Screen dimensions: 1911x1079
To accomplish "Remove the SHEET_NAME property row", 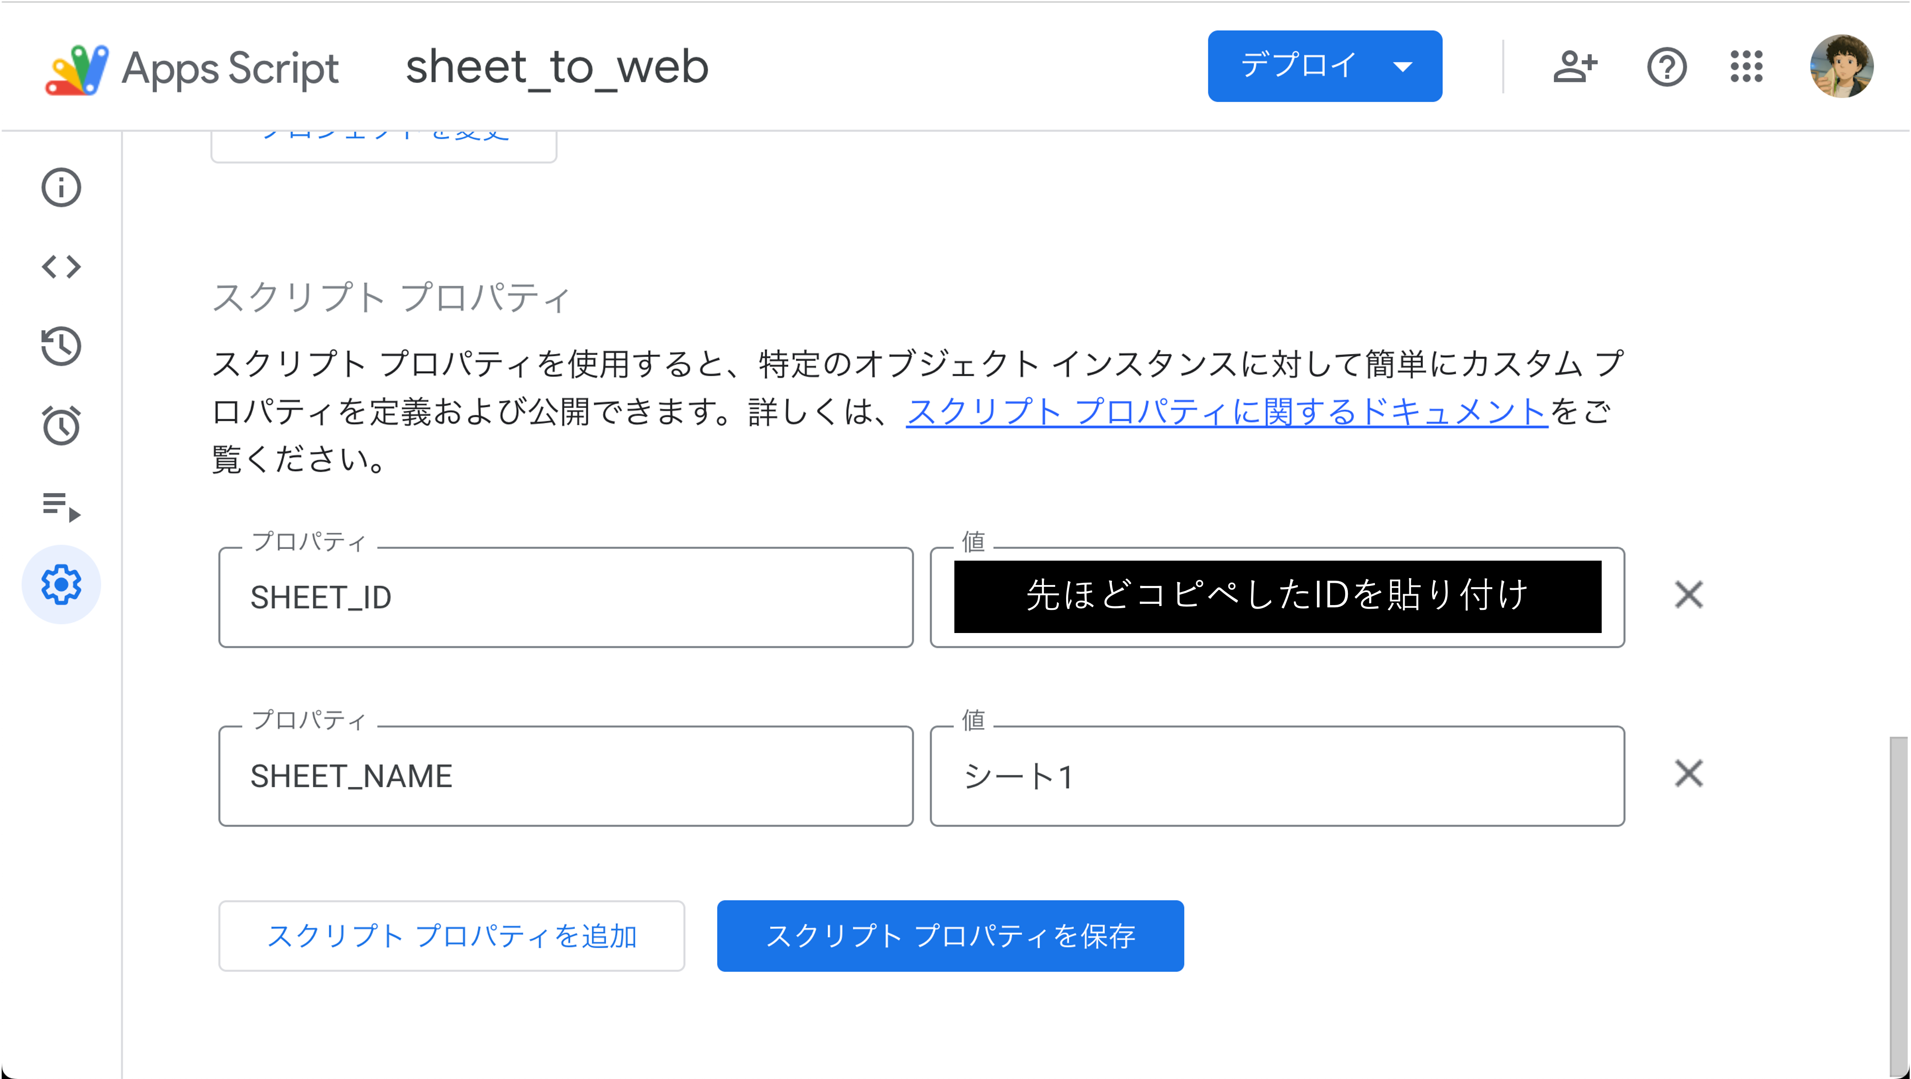I will [1689, 773].
